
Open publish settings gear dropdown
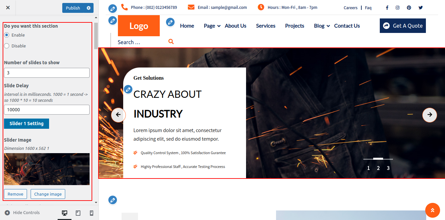(x=89, y=8)
